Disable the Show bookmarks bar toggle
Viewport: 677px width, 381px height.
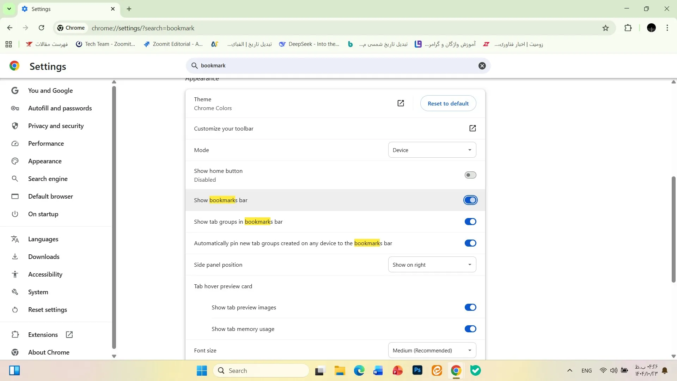pos(470,200)
